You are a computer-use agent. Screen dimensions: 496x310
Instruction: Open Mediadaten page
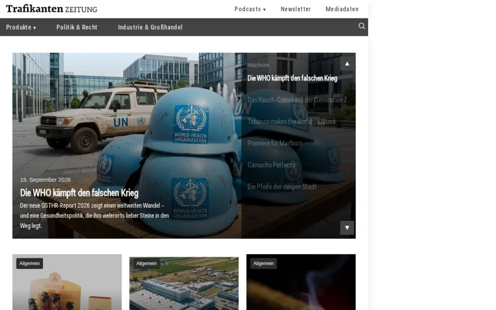(342, 9)
